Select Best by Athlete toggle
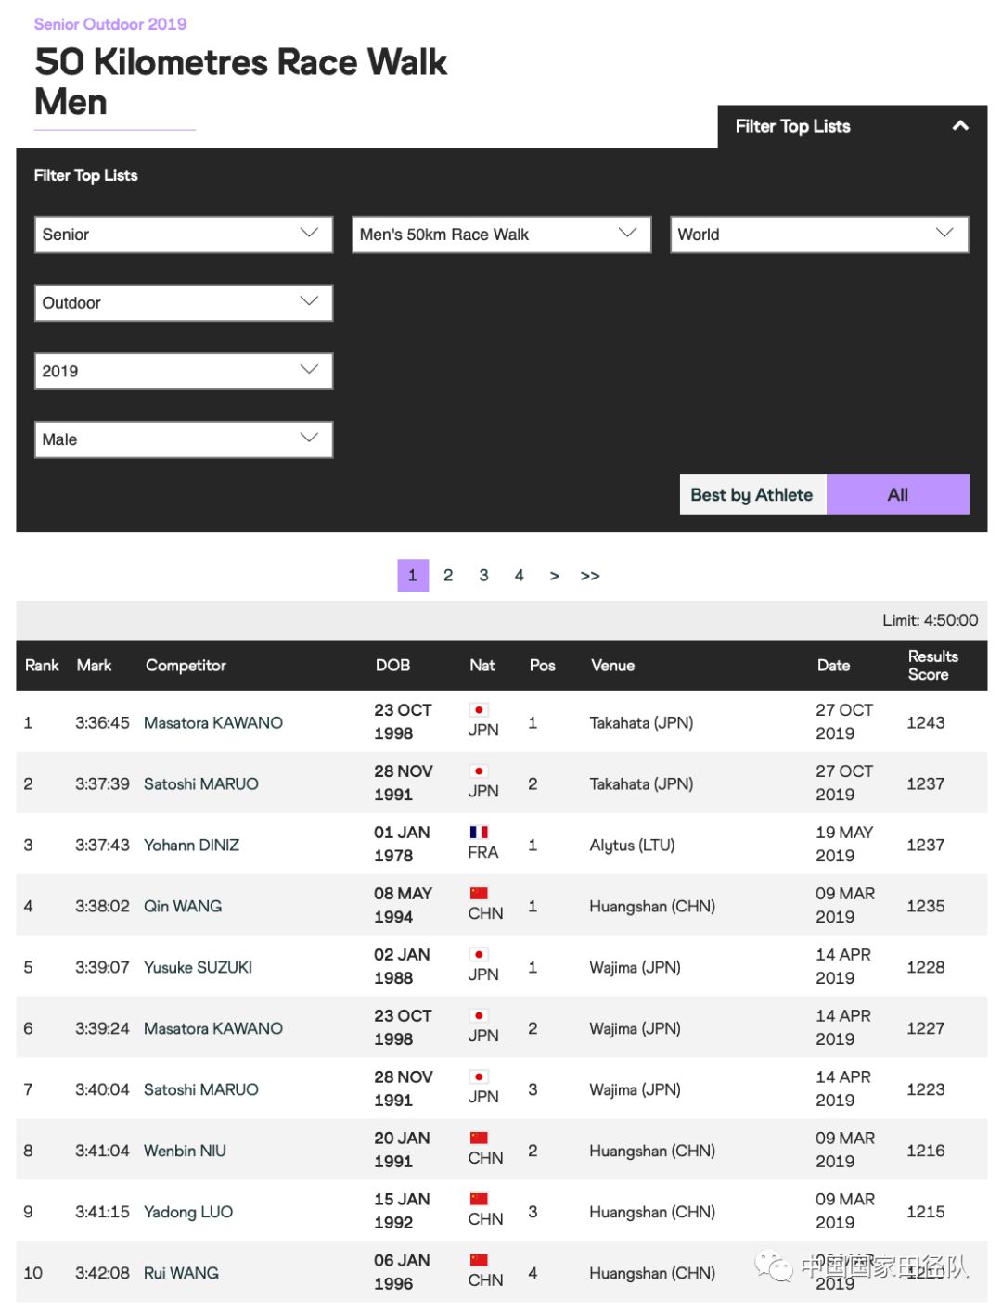Screen dimensions: 1002x1311 point(752,494)
